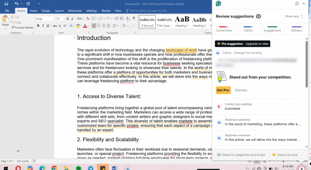This screenshot has height=170, width=311.
Task: Select the Clarity tab in Grammarly
Action: tap(248, 29)
